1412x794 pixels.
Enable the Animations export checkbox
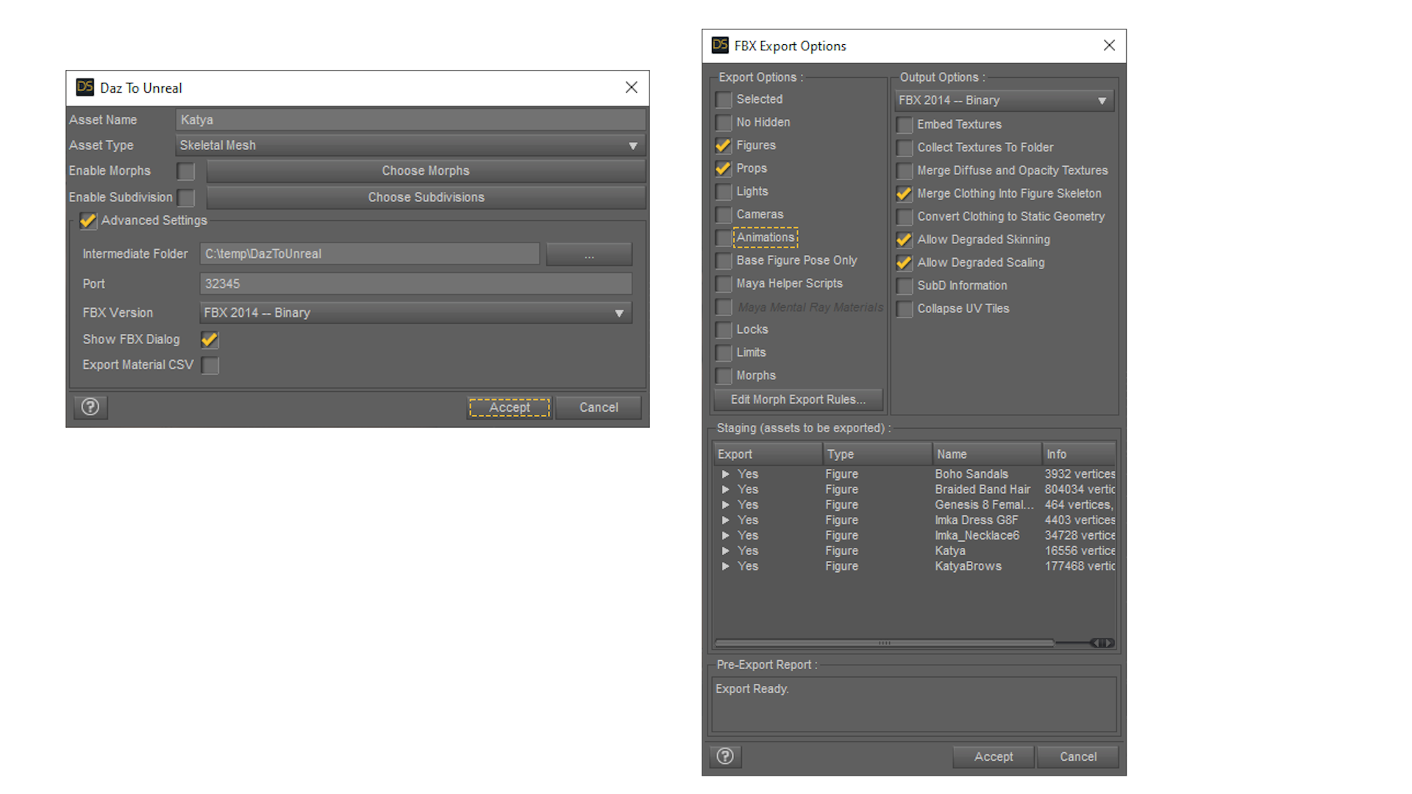click(x=724, y=237)
